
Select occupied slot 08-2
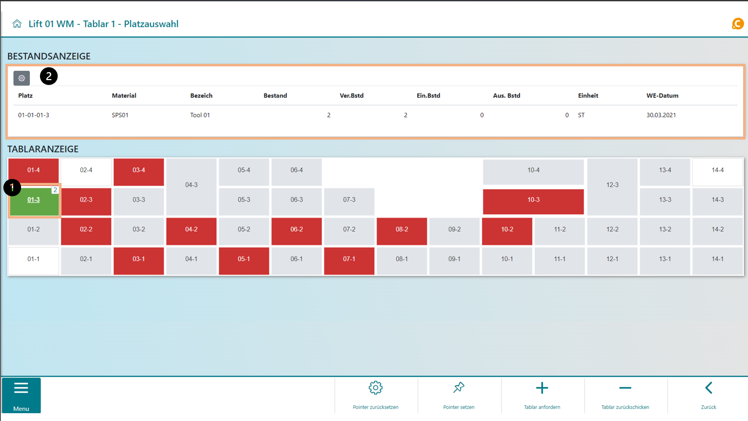tap(402, 230)
